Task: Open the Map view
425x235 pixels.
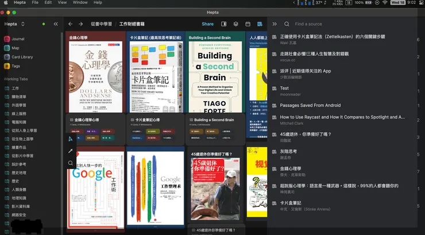Action: tap(15, 48)
